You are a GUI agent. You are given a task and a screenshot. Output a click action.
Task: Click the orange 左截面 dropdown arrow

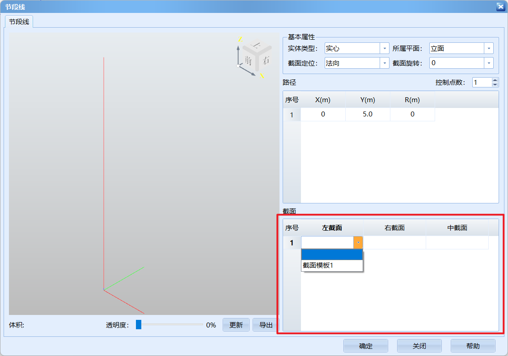click(358, 242)
